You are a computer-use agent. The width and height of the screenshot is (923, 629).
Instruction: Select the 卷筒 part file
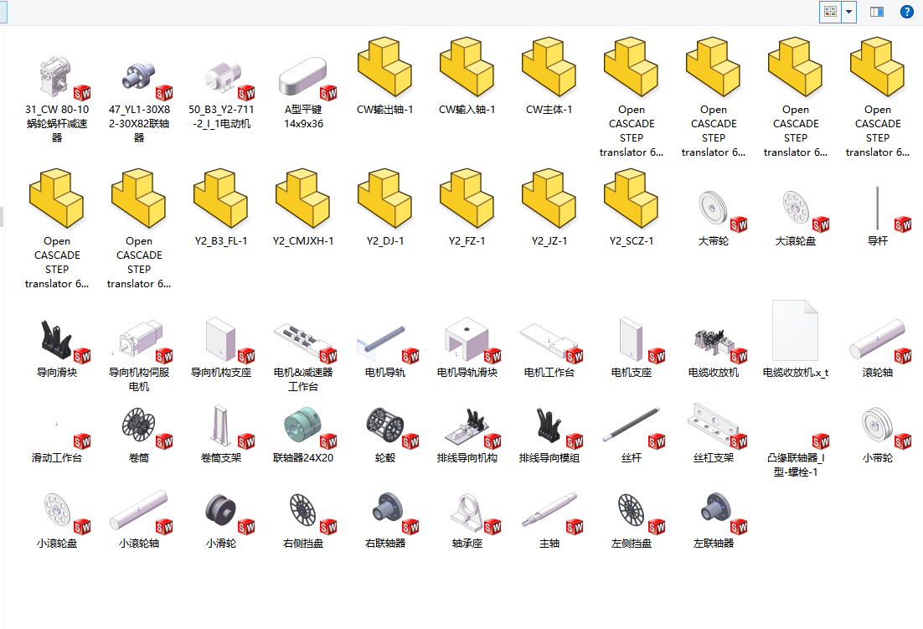139,426
